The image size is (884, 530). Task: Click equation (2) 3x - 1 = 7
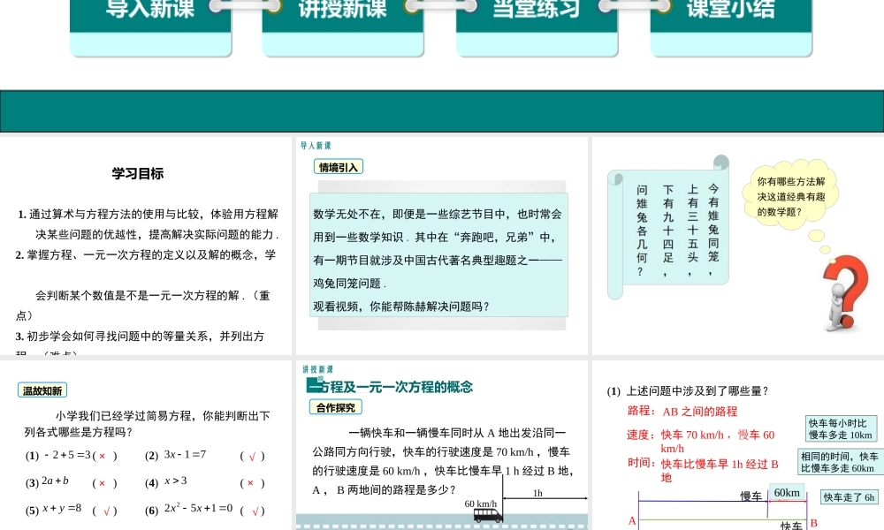coord(185,455)
